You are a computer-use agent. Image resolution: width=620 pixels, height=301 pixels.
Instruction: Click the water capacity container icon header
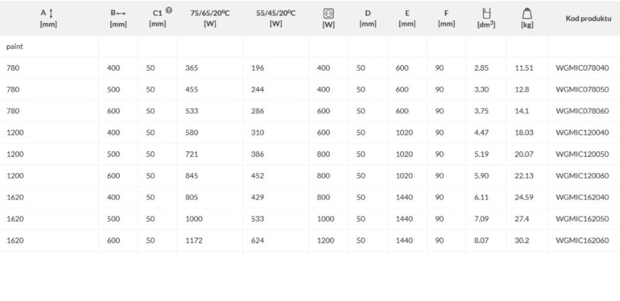pyautogui.click(x=486, y=13)
